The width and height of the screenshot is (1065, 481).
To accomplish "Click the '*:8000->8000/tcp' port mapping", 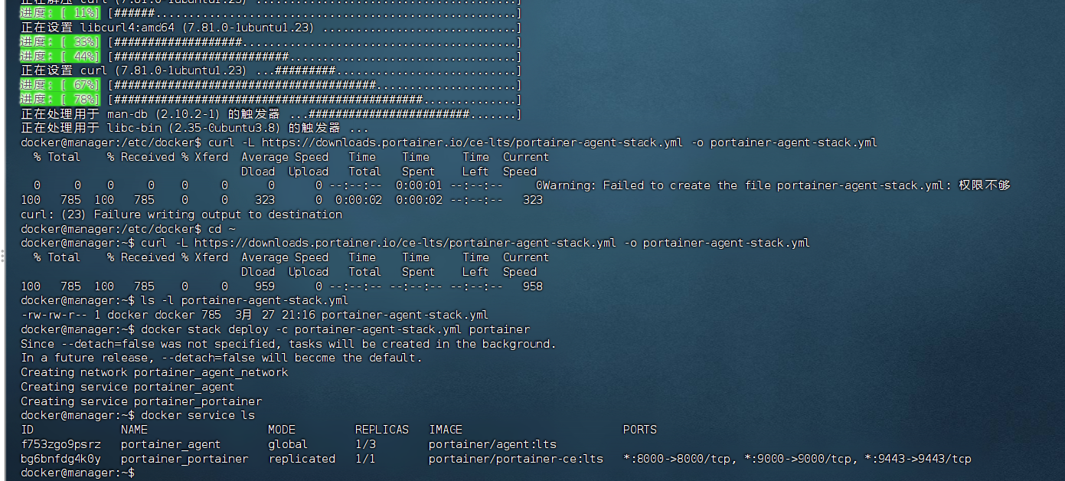I will point(678,459).
